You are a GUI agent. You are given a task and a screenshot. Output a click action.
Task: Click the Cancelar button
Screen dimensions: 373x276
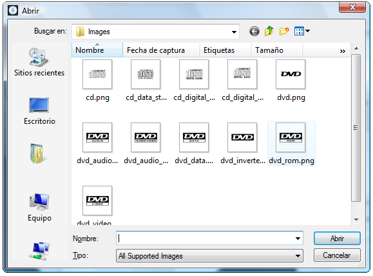(337, 255)
